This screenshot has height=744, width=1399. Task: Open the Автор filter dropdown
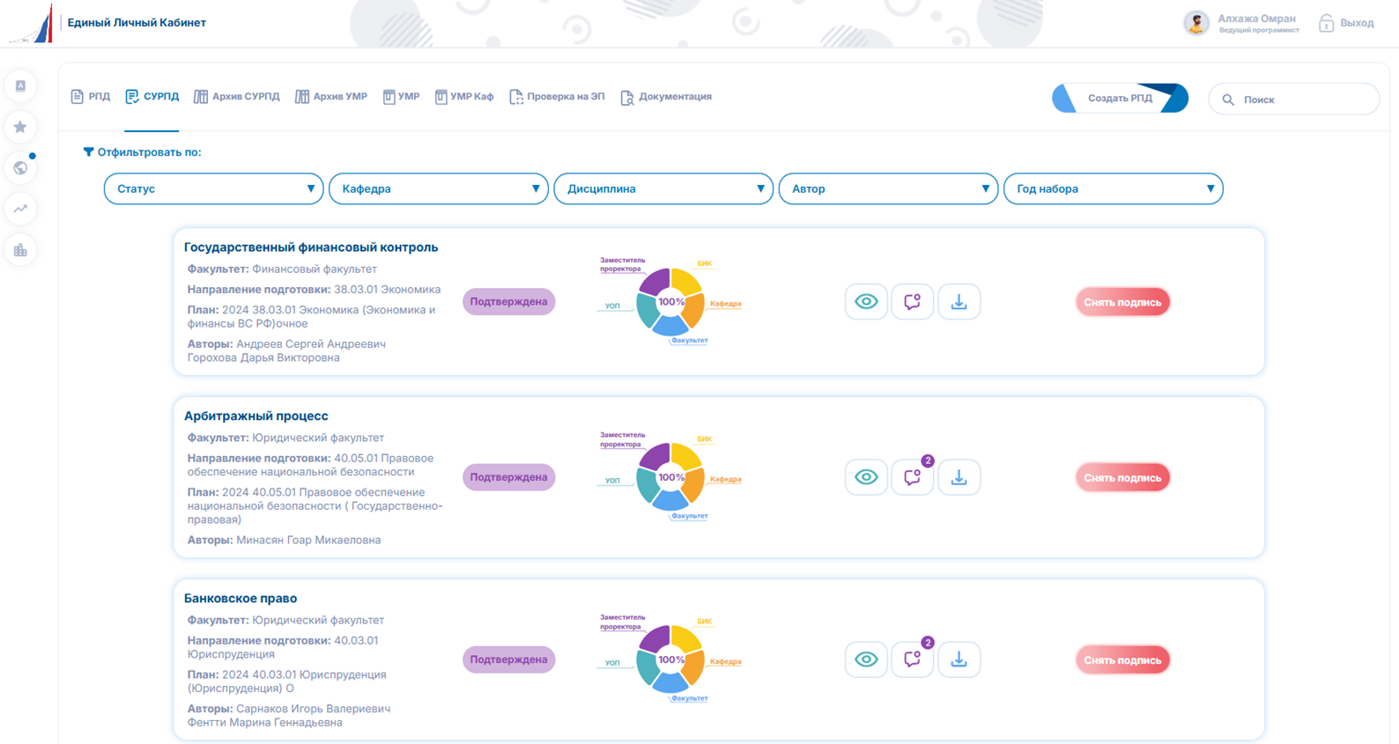tap(888, 188)
